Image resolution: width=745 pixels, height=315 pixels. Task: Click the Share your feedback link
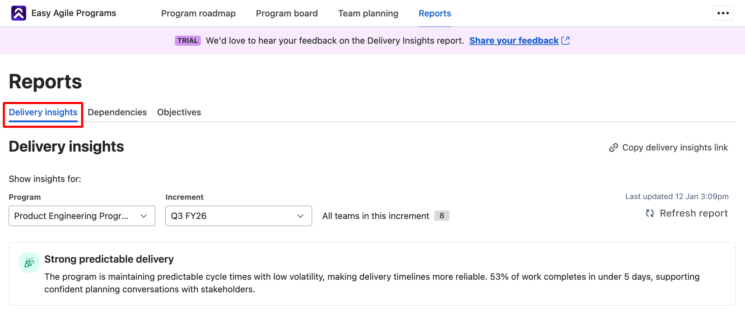tap(514, 41)
